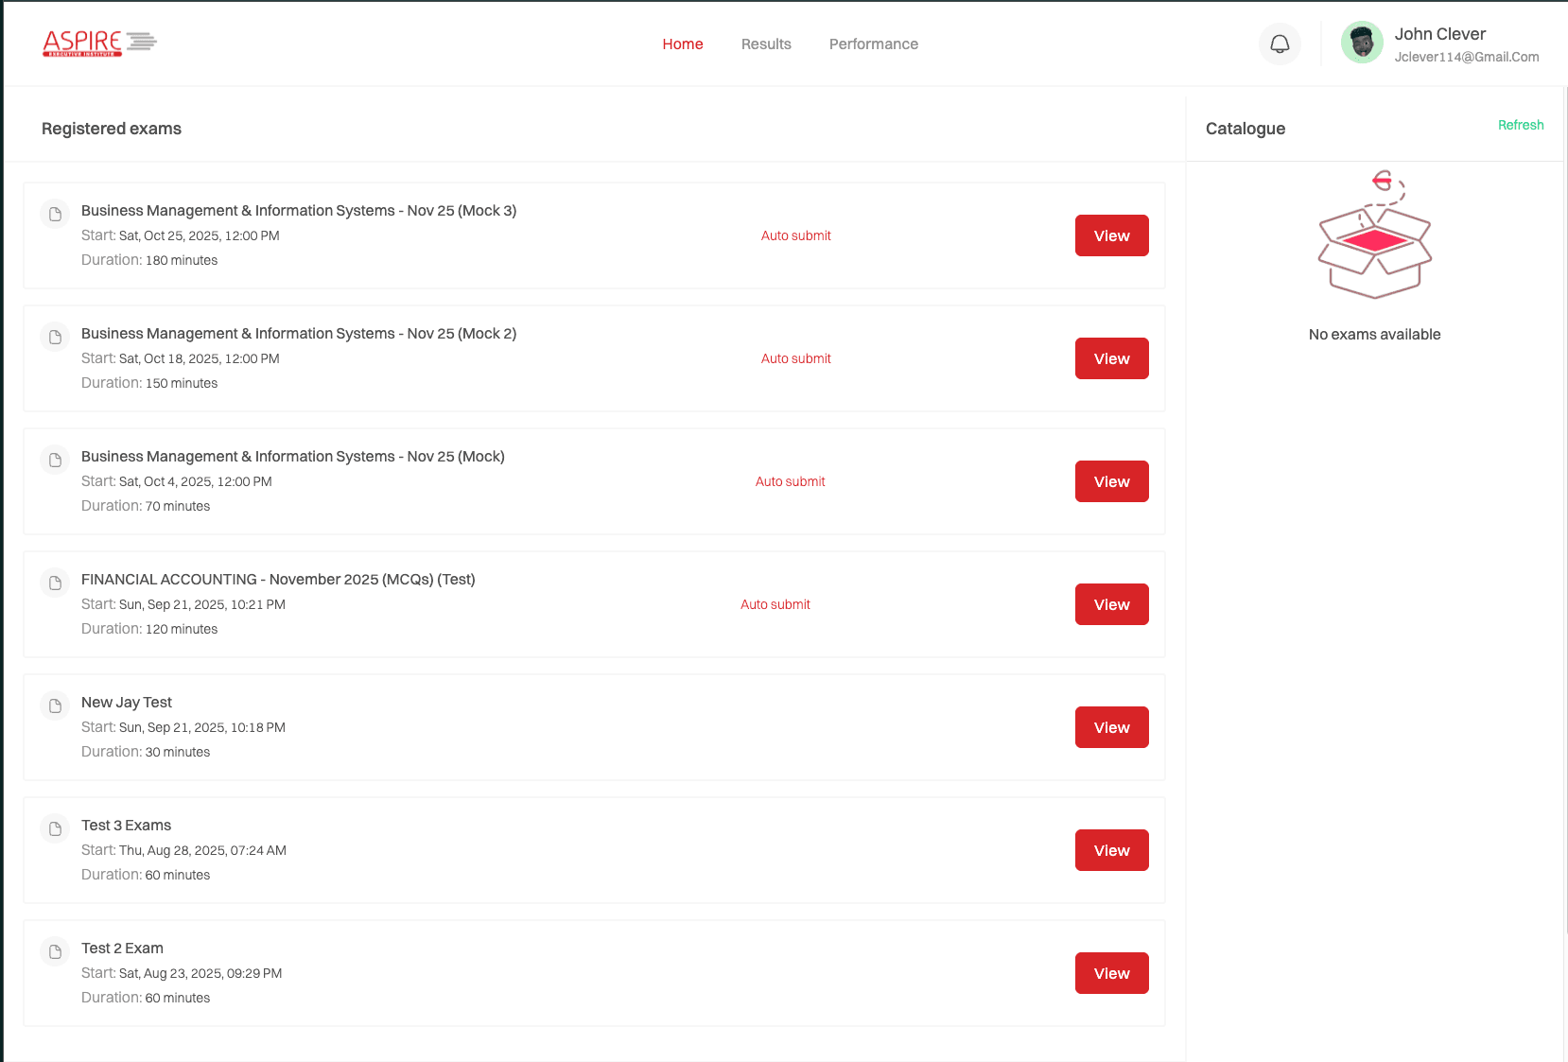
Task: View the Mock 3 exam
Action: point(1112,235)
